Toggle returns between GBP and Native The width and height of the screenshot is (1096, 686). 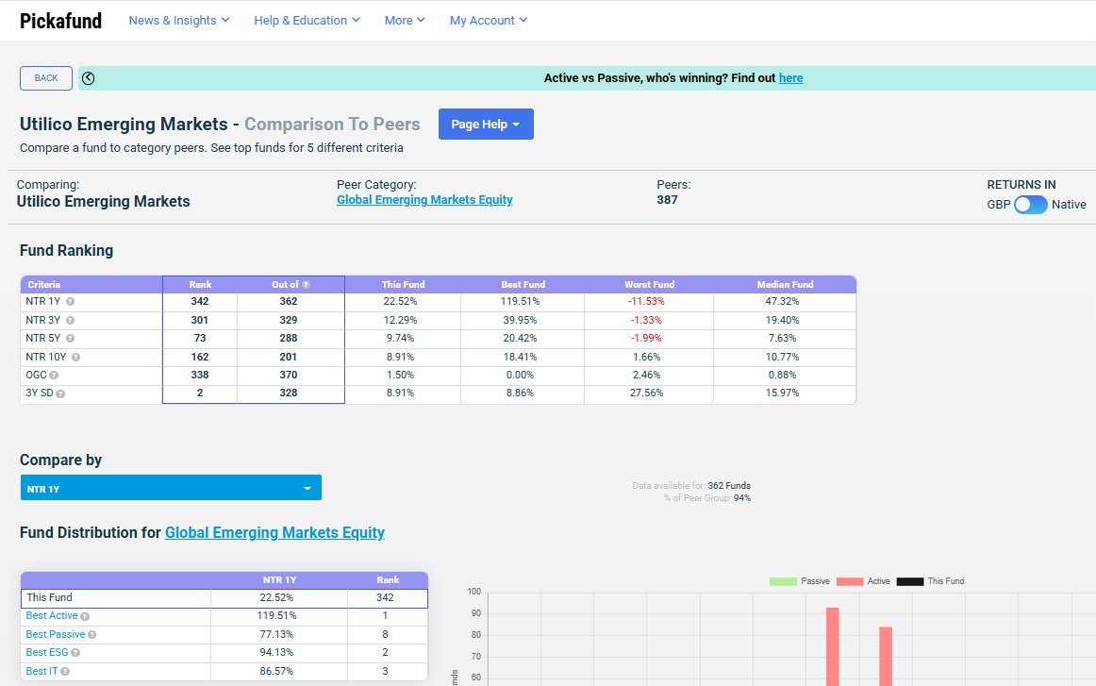coord(1030,204)
